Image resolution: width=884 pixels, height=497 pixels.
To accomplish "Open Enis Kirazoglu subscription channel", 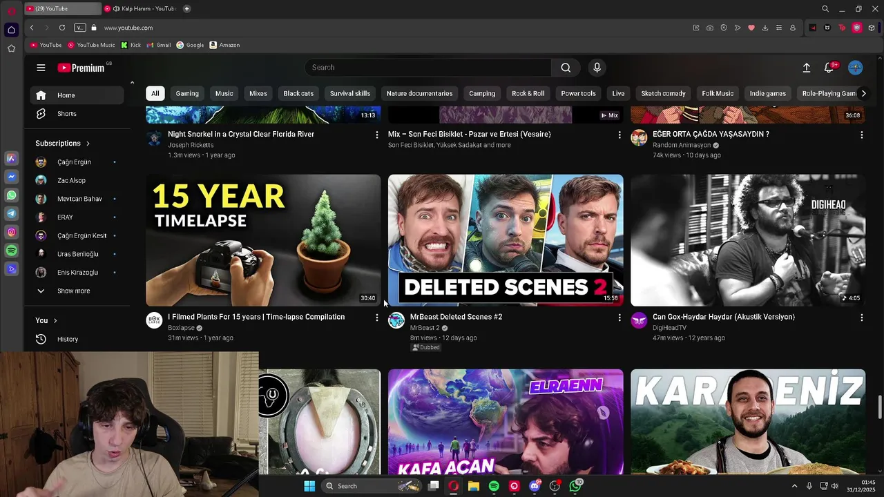I will pos(77,273).
